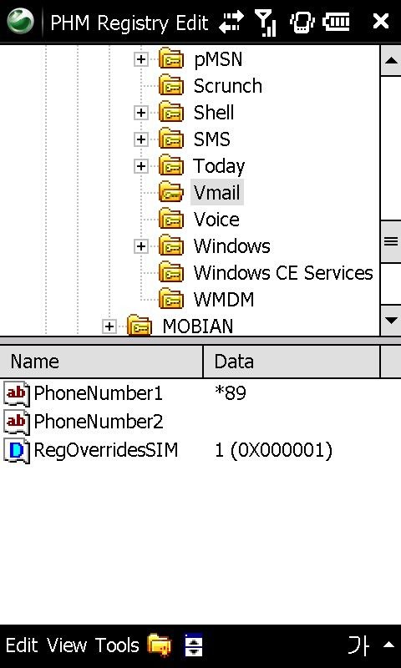Viewport: 401px width, 668px height.
Task: Click the pMSN folder icon
Action: (x=171, y=58)
